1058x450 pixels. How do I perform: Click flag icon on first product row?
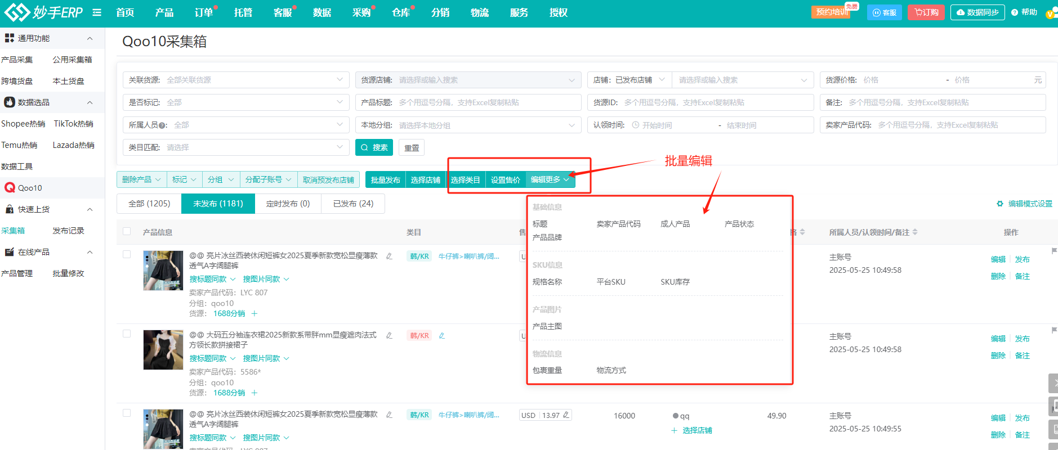pos(1054,251)
